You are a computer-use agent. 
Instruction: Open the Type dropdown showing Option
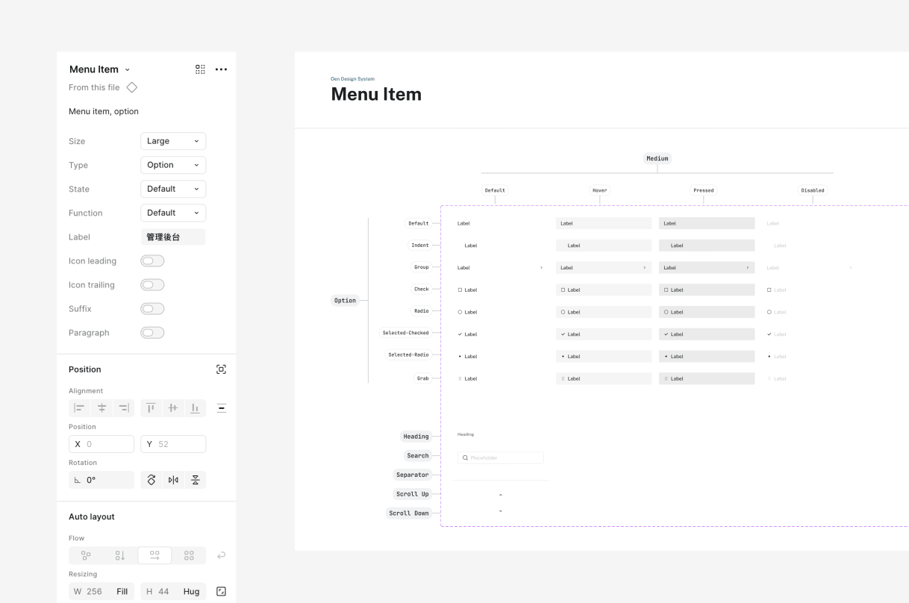[173, 165]
